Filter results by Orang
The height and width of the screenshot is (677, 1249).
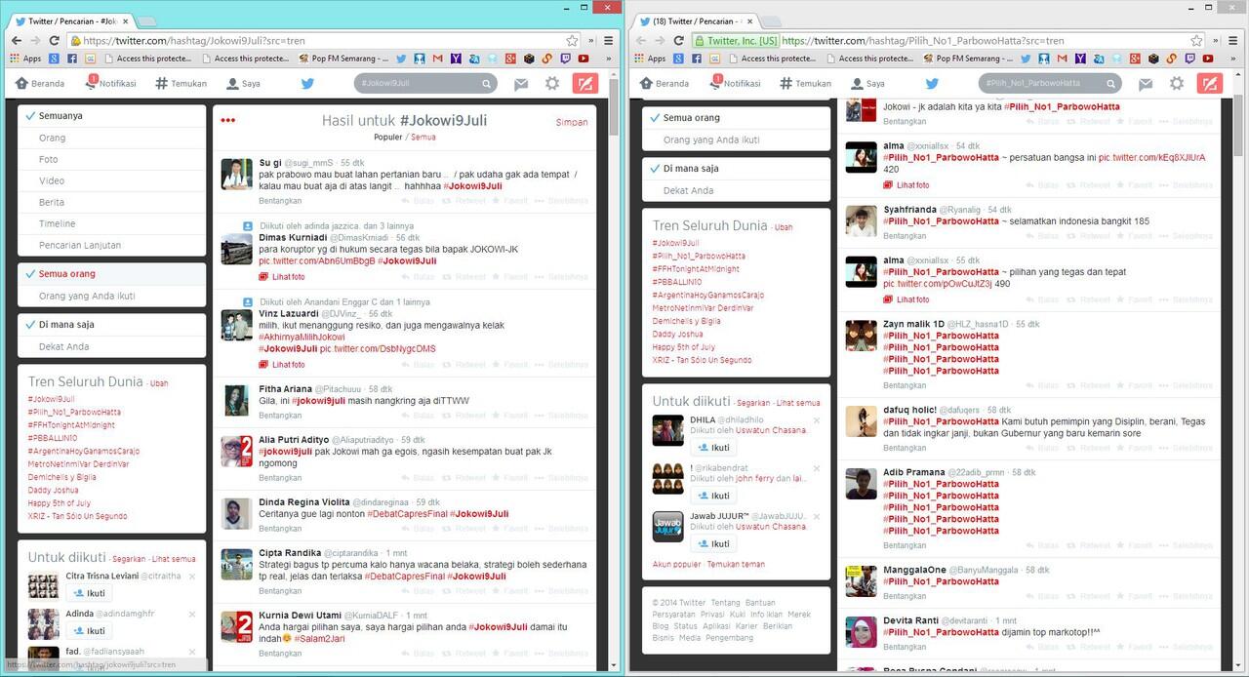pyautogui.click(x=112, y=138)
